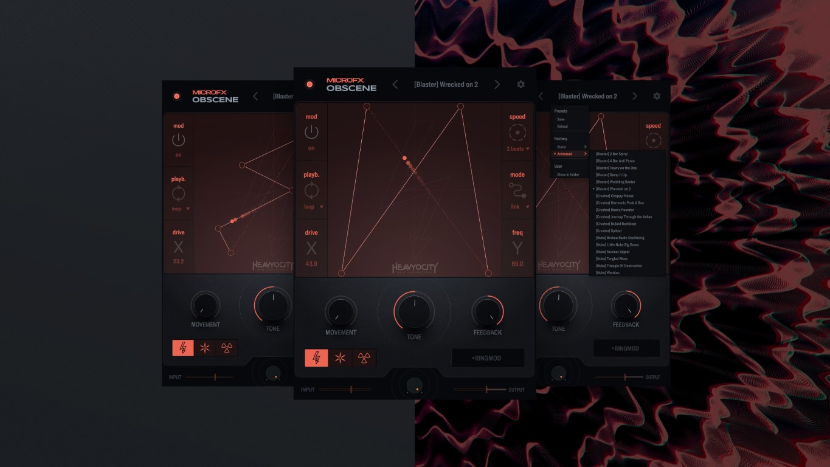The image size is (830, 467).
Task: Click Save in the Presets menu
Action: pos(561,119)
